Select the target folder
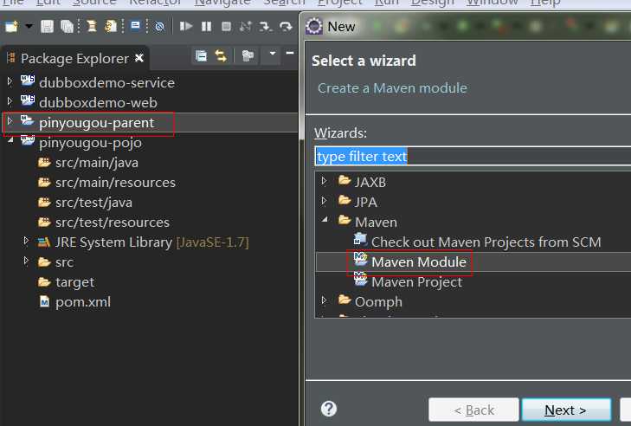This screenshot has height=426, width=631. tap(75, 282)
